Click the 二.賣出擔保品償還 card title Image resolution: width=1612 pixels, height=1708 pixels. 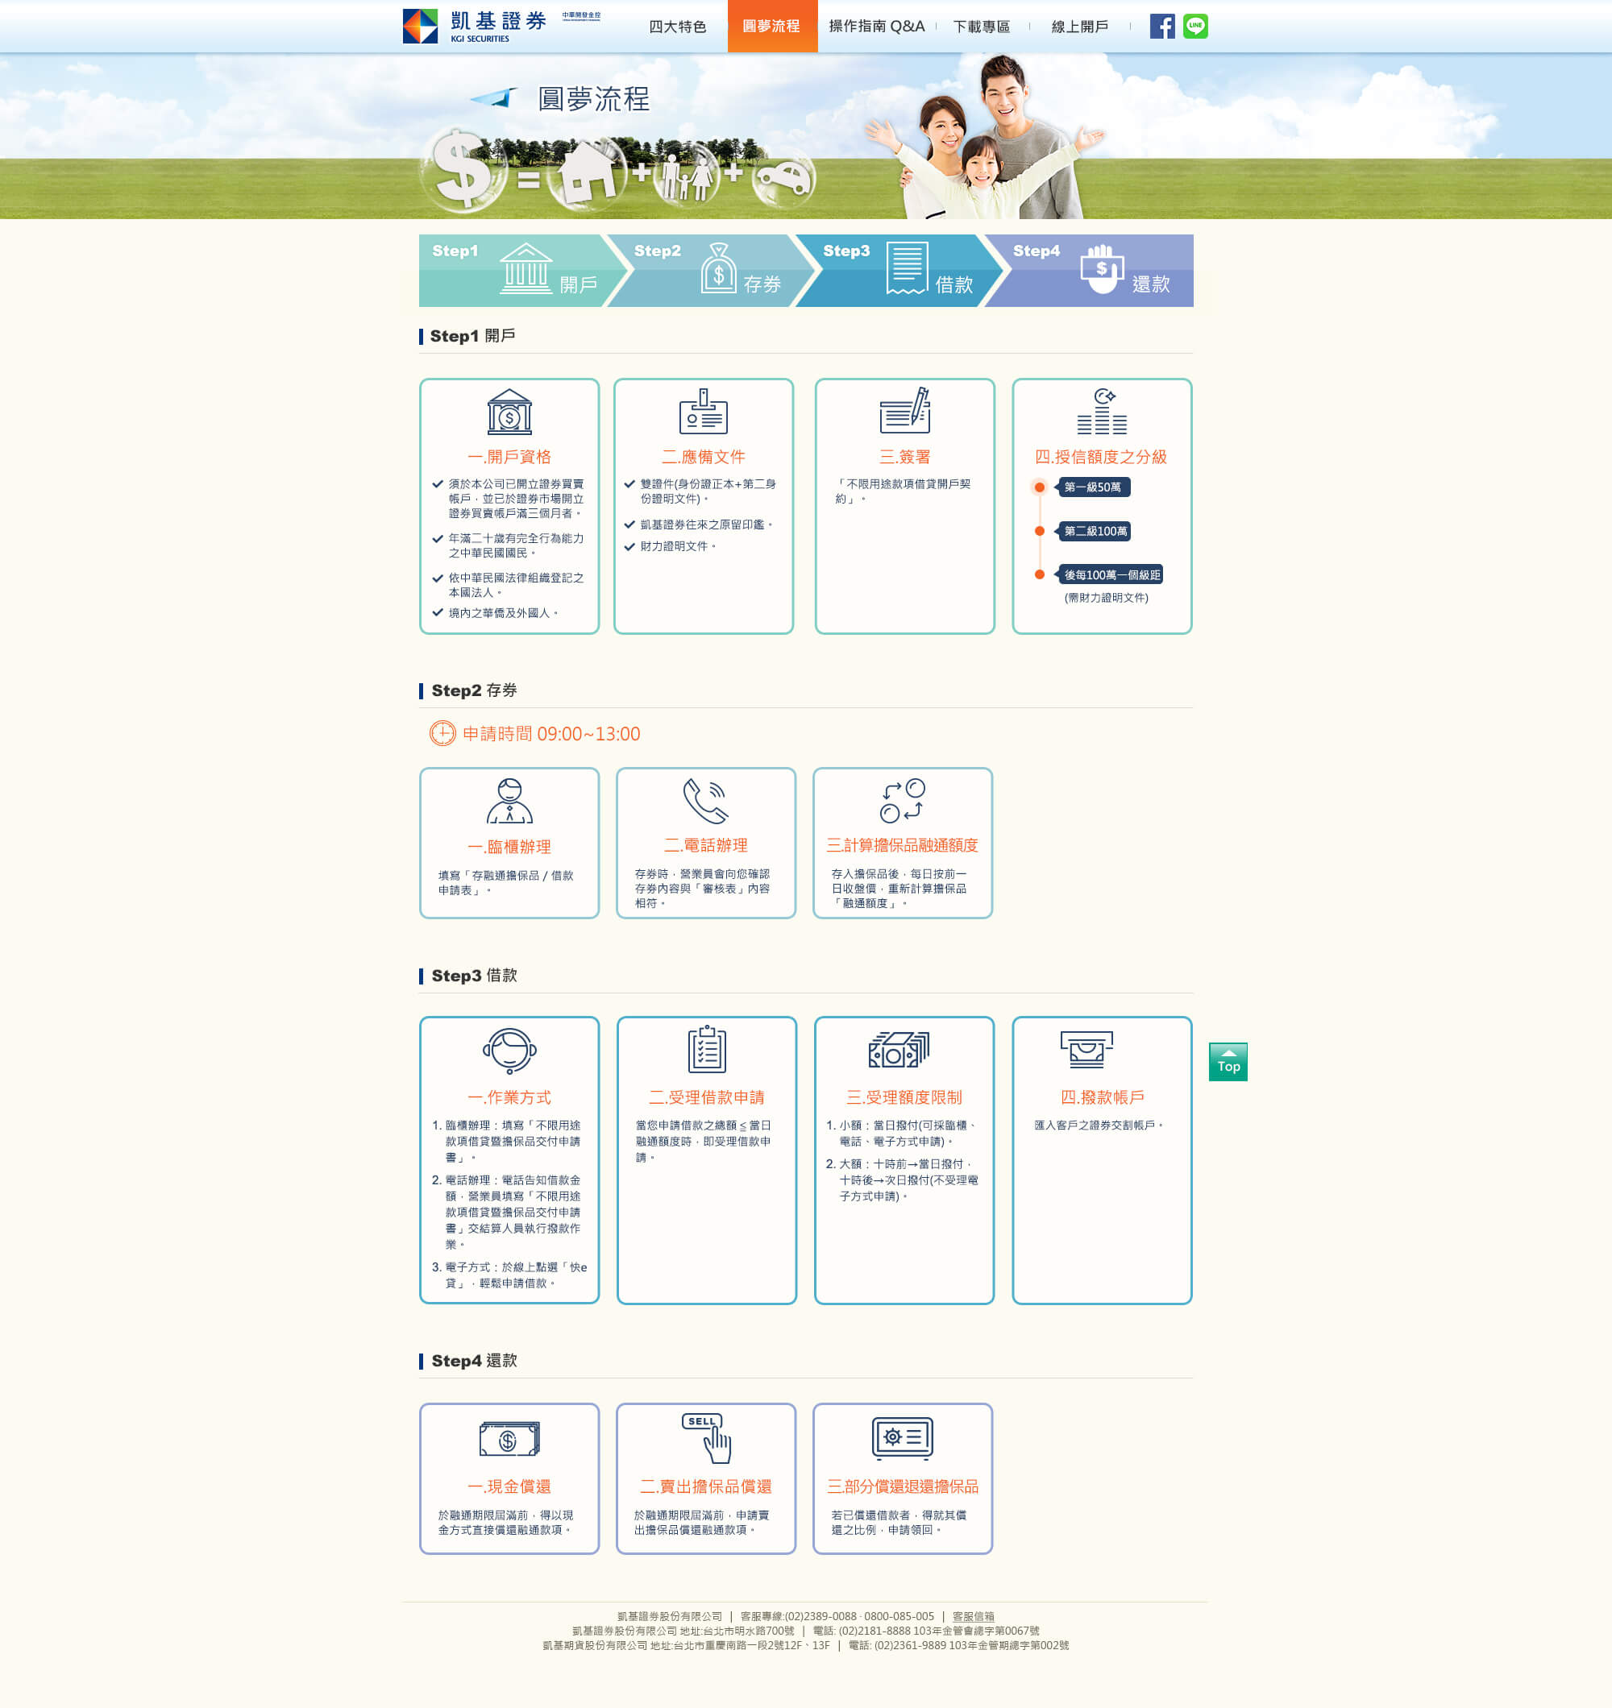[x=706, y=1486]
